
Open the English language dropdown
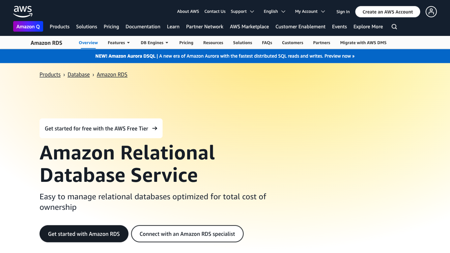pos(274,12)
